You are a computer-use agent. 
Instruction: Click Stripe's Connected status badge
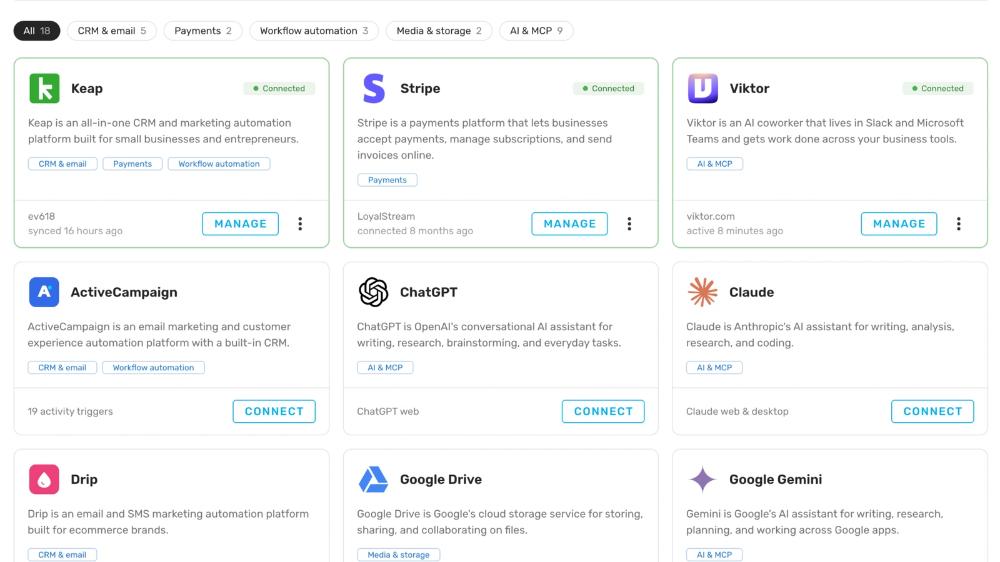point(609,89)
